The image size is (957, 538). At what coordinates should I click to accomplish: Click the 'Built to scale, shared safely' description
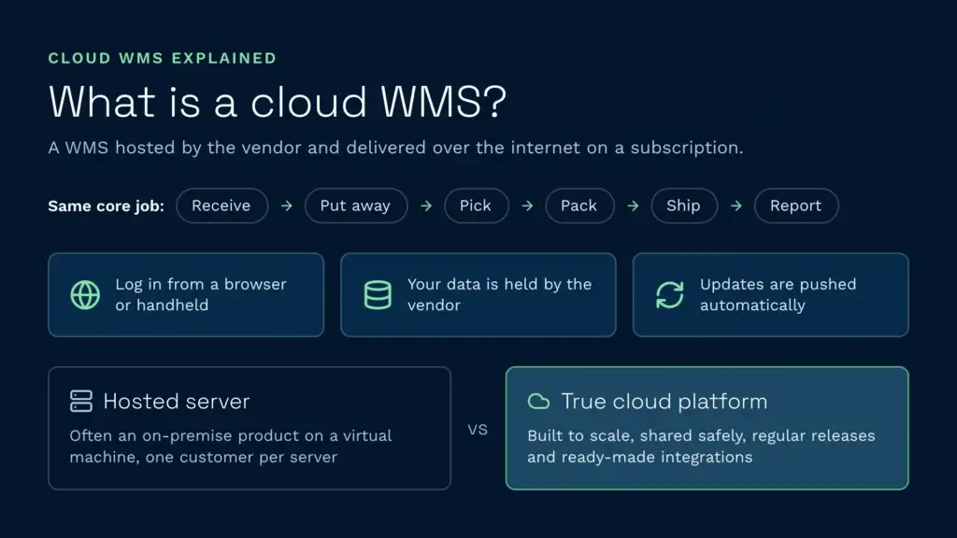[x=701, y=446]
